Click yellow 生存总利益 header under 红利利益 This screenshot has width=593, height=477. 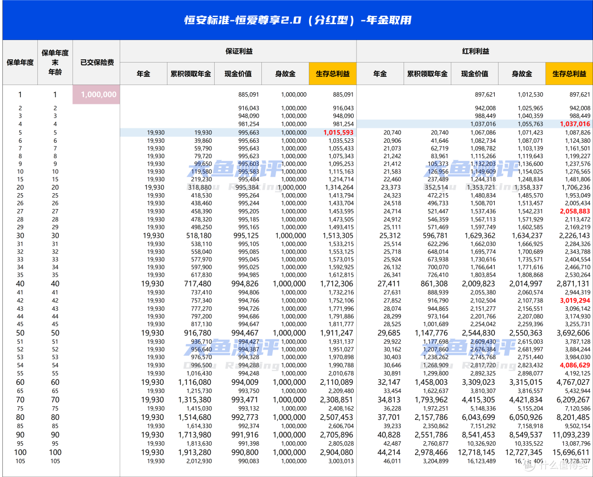pyautogui.click(x=569, y=74)
